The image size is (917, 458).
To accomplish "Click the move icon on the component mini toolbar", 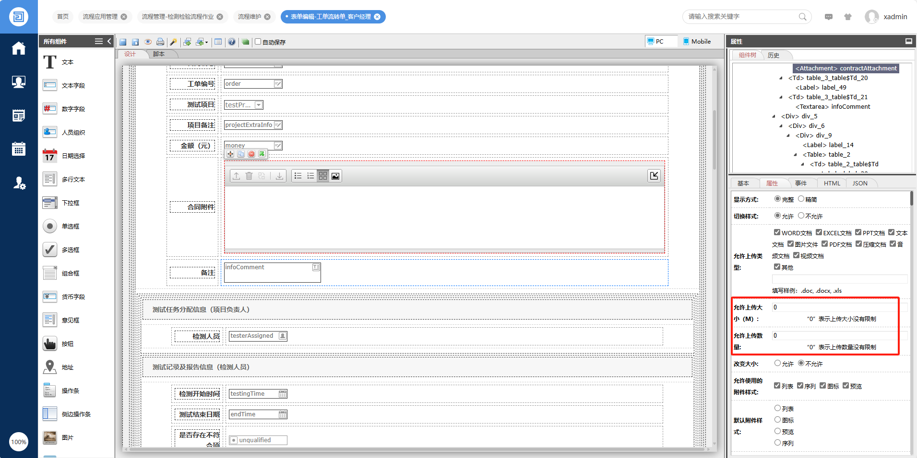I will 230,154.
